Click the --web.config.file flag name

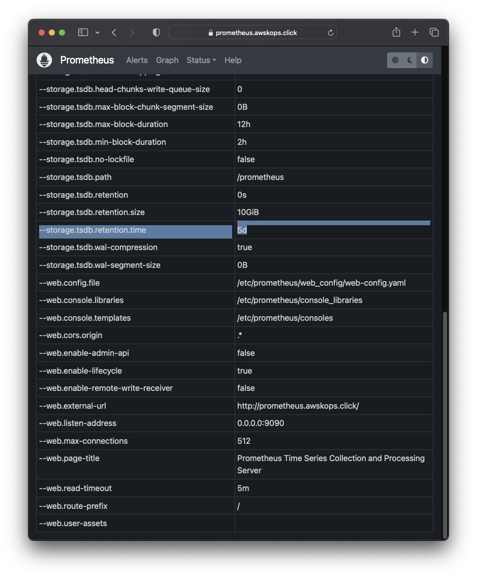pos(69,283)
